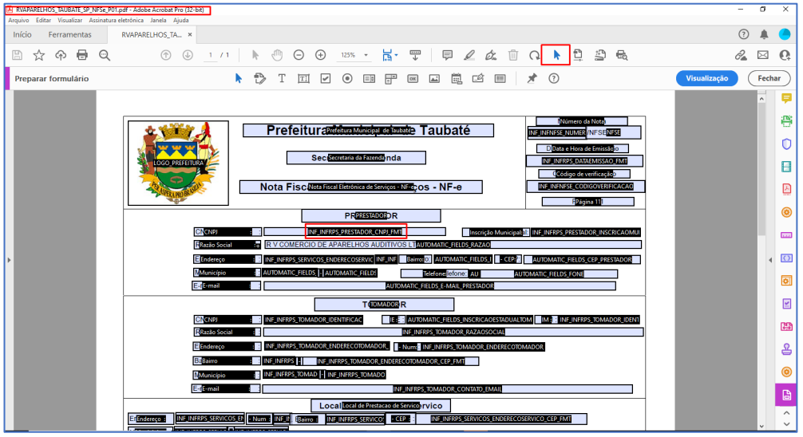Image resolution: width=803 pixels, height=437 pixels.
Task: Select the Radio Button field tool
Action: pos(347,78)
